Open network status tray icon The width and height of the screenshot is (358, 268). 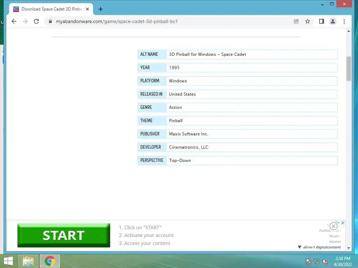317,261
